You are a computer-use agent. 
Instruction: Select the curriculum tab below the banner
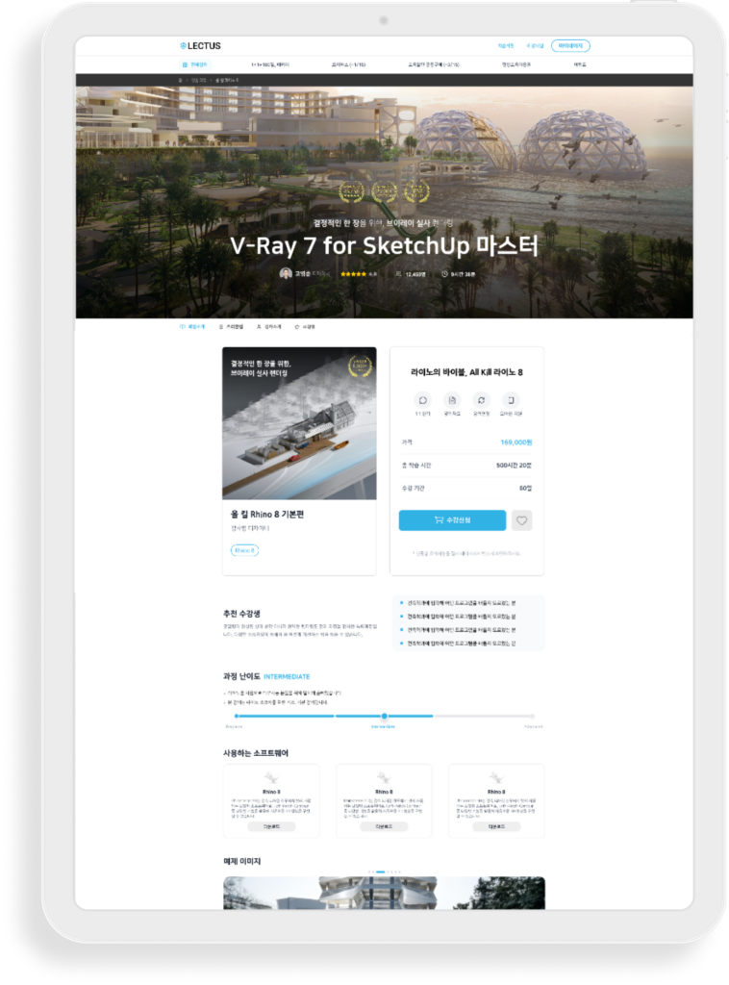click(x=231, y=327)
